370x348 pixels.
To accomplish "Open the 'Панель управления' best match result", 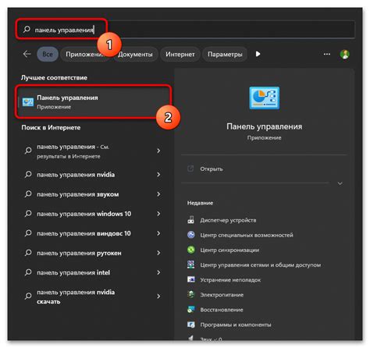I will [x=94, y=102].
